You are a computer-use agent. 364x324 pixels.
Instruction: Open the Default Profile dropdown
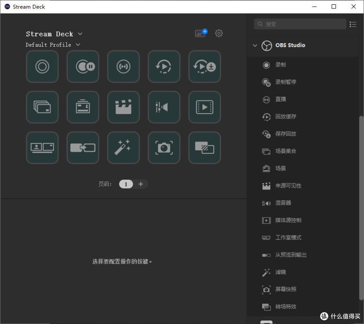pos(53,45)
